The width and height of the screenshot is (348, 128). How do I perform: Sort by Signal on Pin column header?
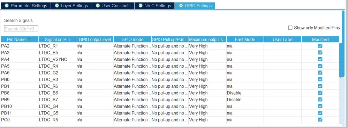(x=57, y=40)
